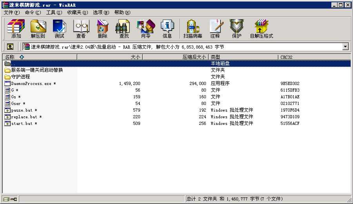Click the CRC32 value 51556ACF
The image size is (353, 204).
tap(290, 123)
